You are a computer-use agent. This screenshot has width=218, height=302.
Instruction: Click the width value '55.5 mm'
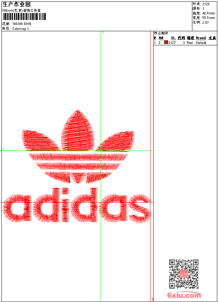point(209,18)
